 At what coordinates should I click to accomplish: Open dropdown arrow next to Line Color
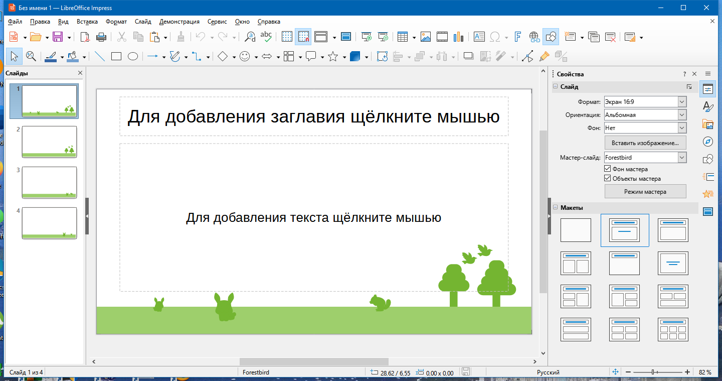pos(62,57)
